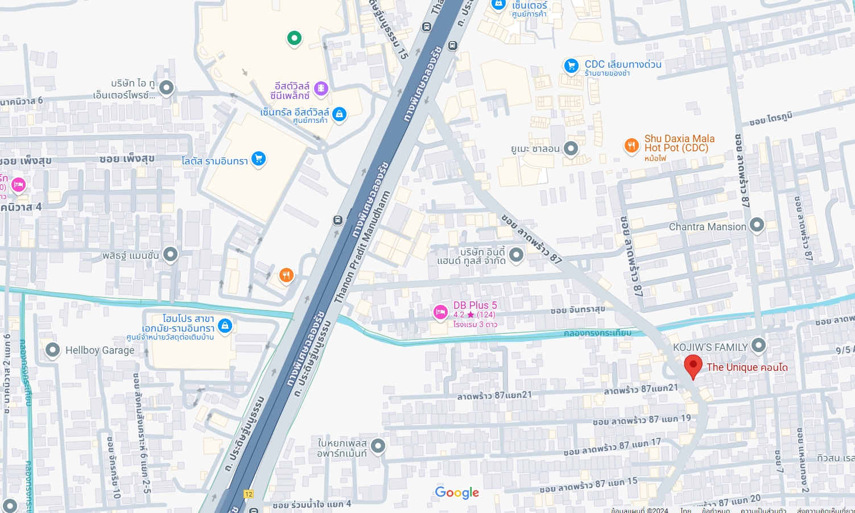Image resolution: width=855 pixels, height=513 pixels.
Task: Click the DB Plus 5 hotel name label
Action: pyautogui.click(x=475, y=305)
